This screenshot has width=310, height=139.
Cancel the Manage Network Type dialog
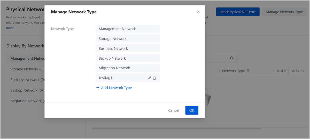[x=174, y=110]
